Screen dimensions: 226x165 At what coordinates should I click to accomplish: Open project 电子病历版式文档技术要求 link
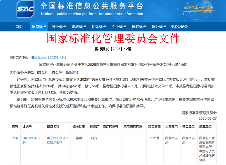click(x=58, y=140)
